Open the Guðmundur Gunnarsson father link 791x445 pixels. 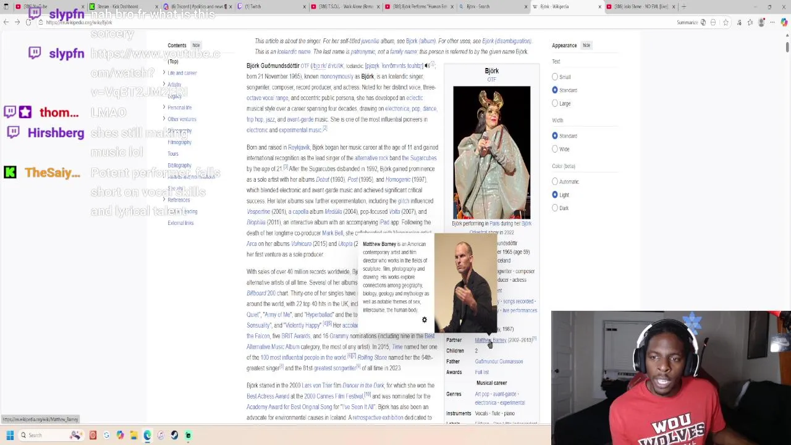(x=499, y=362)
